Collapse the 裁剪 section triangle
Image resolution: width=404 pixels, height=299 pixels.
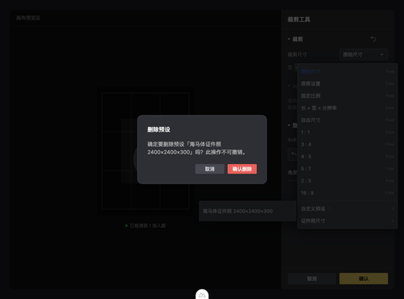click(289, 39)
